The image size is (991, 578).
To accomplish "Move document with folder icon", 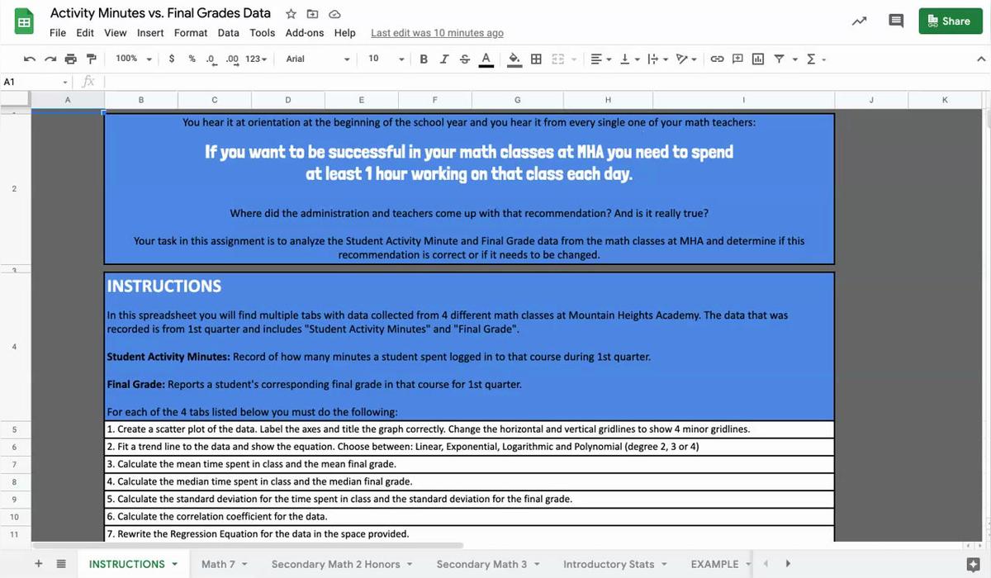I will tap(312, 14).
